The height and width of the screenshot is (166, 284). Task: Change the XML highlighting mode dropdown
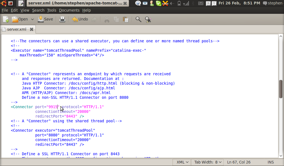coord(181,162)
